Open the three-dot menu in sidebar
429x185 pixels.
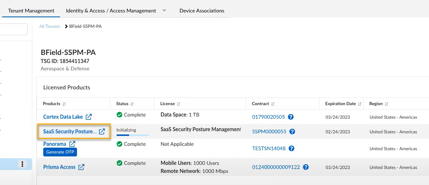click(x=22, y=164)
